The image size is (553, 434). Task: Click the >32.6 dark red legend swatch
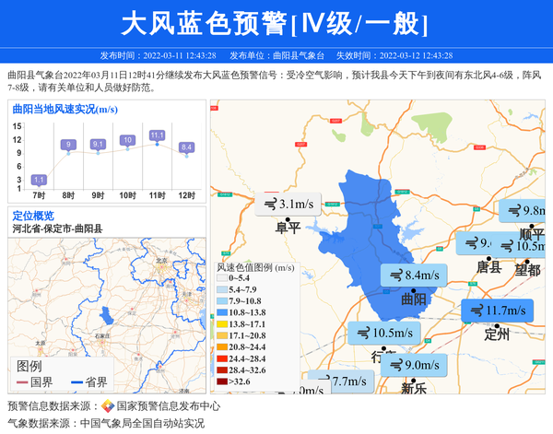pos(221,381)
